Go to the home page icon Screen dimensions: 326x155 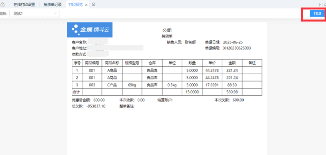pos(3,4)
